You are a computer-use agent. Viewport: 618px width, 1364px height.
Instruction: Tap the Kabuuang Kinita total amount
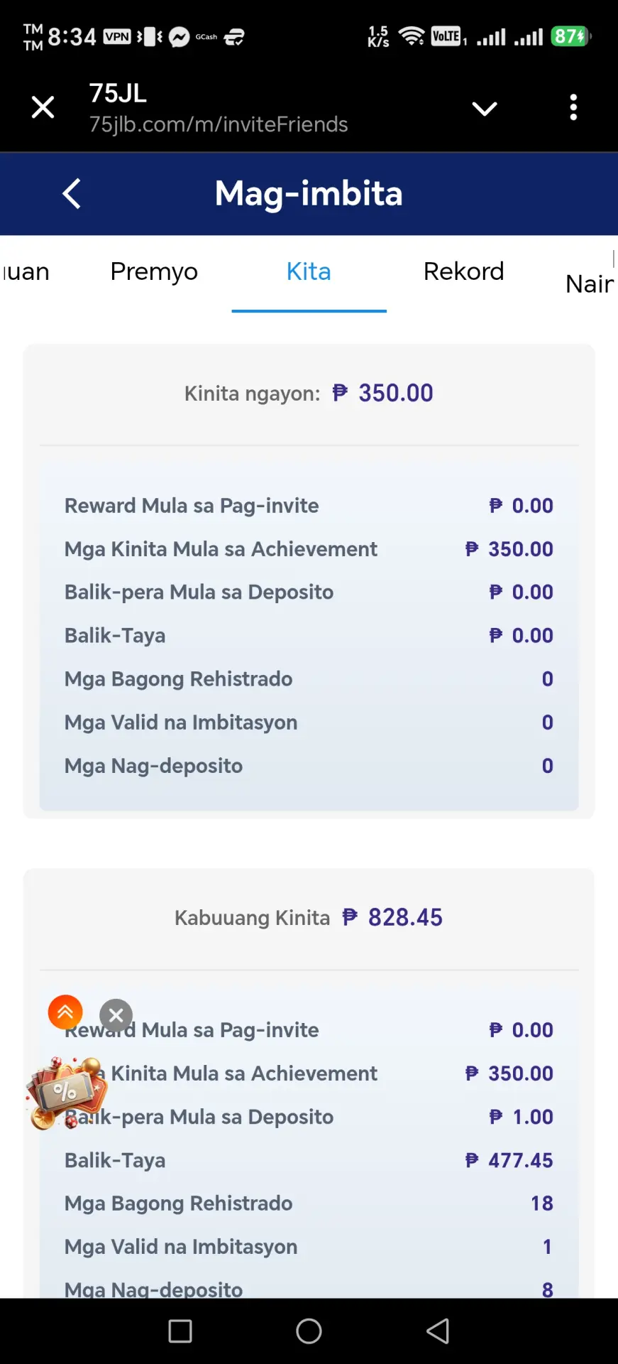(x=392, y=917)
